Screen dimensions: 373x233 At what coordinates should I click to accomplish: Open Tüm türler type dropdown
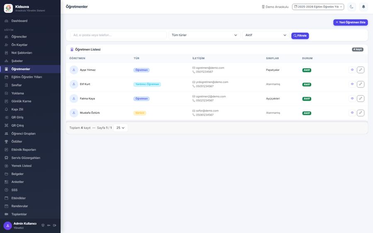[x=204, y=35]
